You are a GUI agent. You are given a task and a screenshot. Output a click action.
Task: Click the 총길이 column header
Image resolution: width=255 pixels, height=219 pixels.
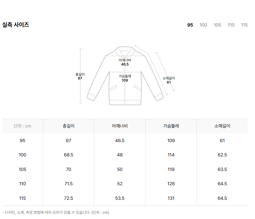(x=68, y=126)
